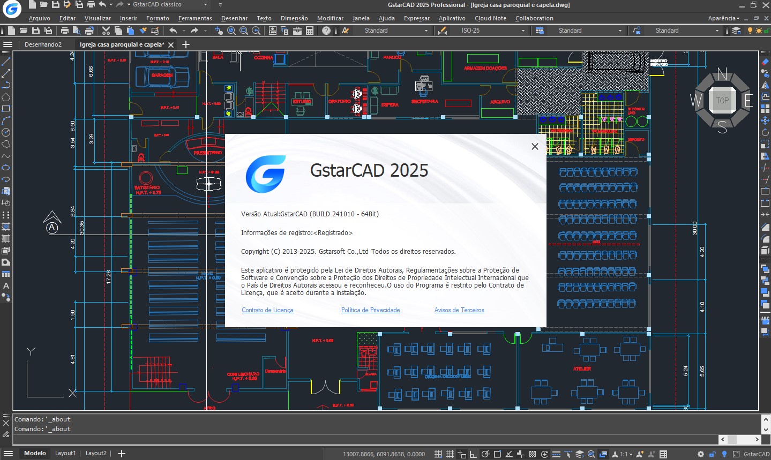771x460 pixels.
Task: Open the GstarCAD application logo menu
Action: click(11, 8)
